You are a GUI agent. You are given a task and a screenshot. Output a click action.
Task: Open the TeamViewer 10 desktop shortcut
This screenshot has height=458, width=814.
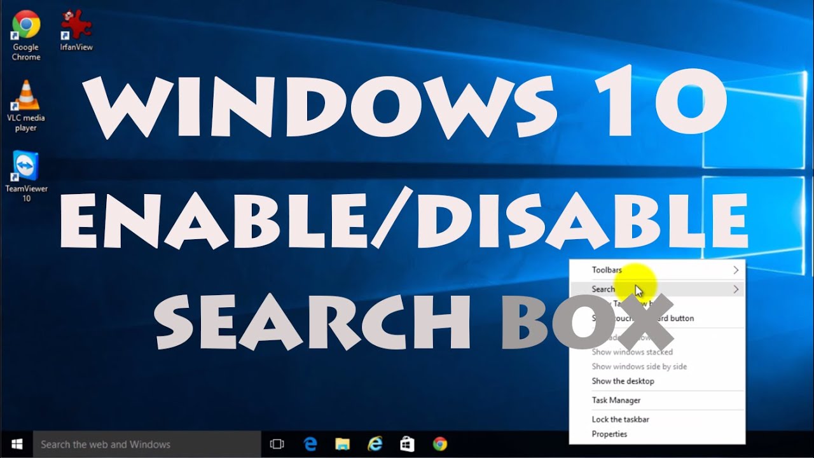coord(26,177)
